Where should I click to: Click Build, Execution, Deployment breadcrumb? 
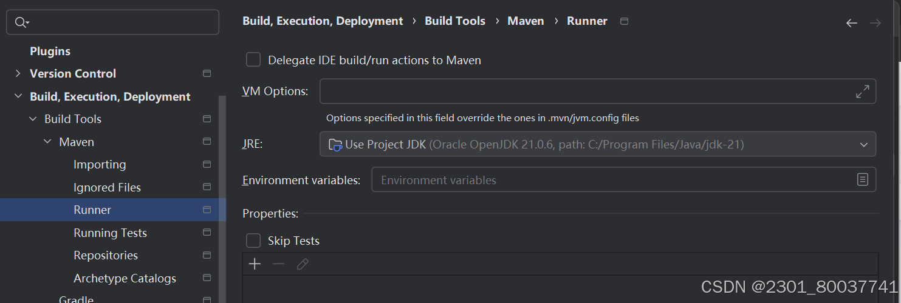pos(323,21)
